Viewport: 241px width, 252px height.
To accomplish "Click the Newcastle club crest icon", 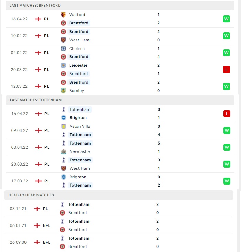I will coord(63,151).
